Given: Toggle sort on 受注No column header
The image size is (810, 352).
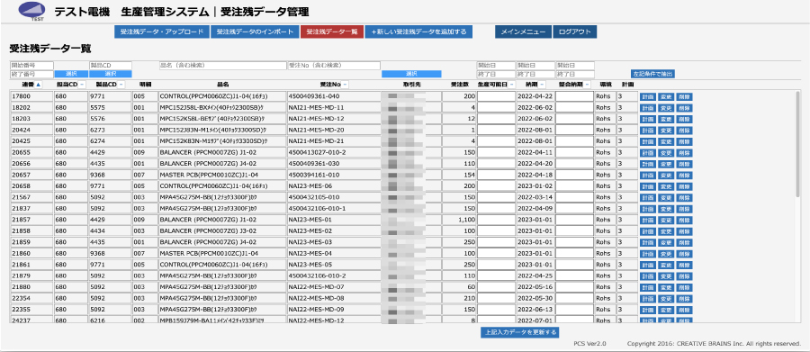Looking at the screenshot, I should [345, 85].
